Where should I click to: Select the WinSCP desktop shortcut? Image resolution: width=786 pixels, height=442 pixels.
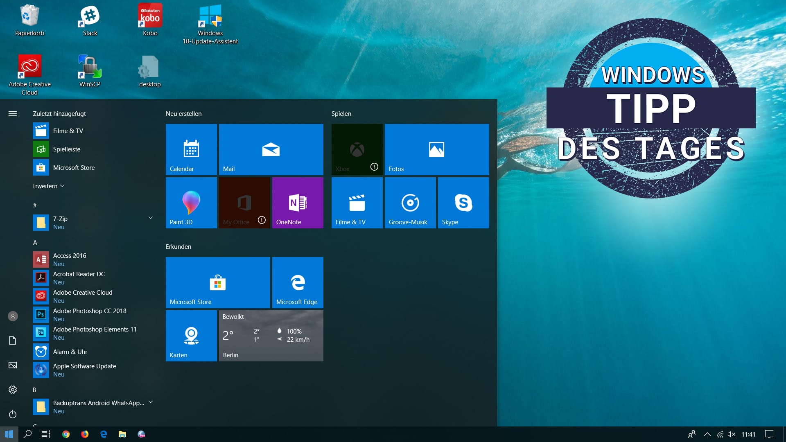pyautogui.click(x=90, y=71)
